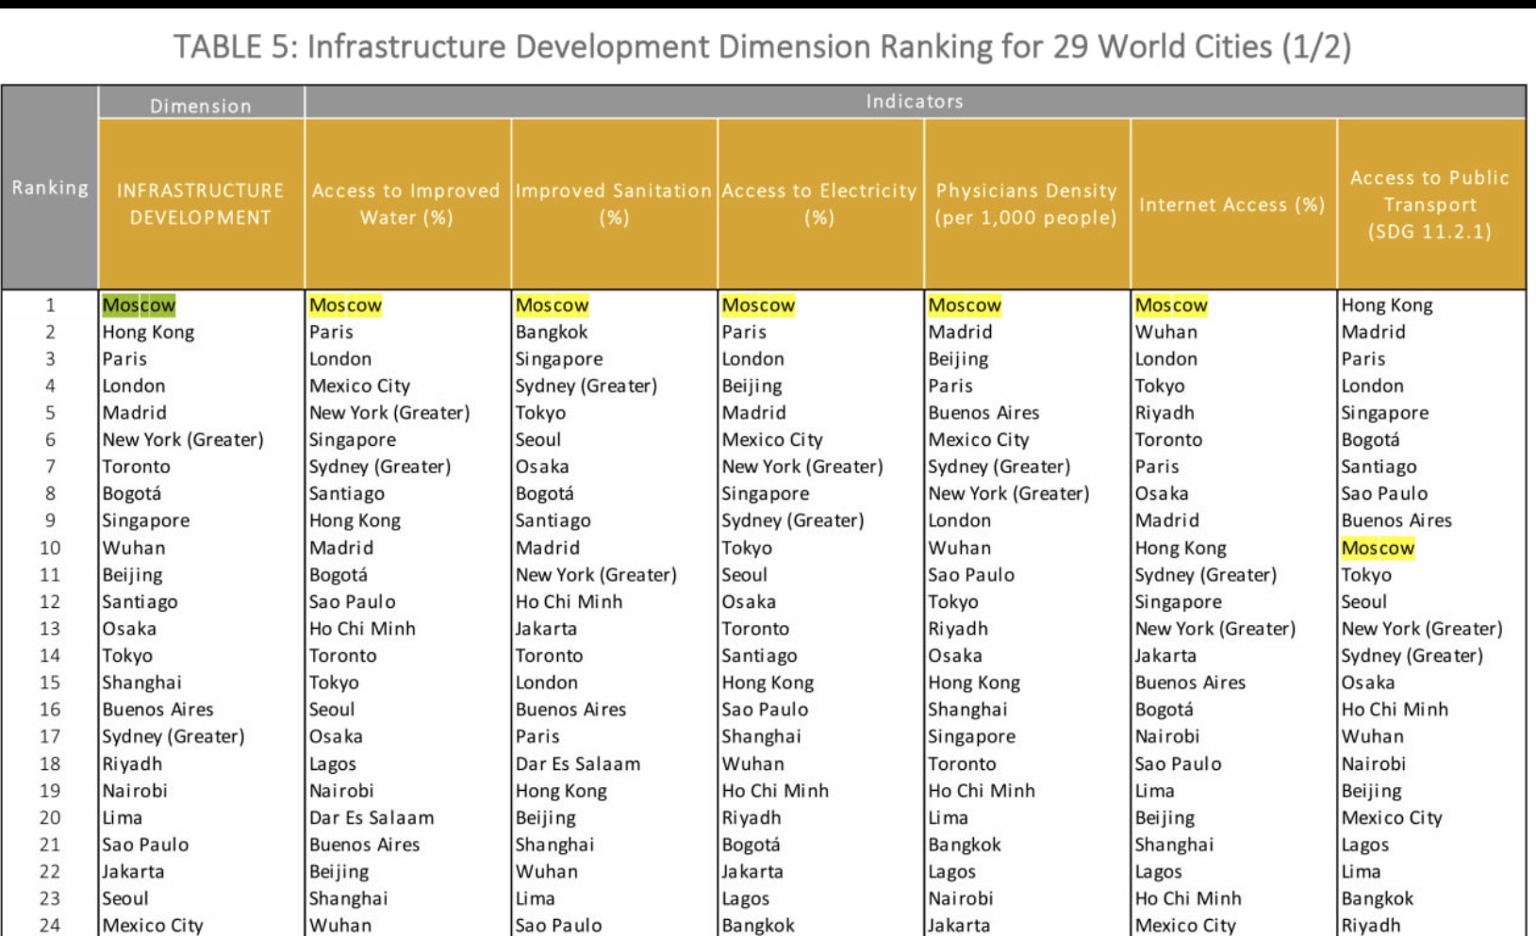This screenshot has height=936, width=1536.
Task: Click Toronto in the Infrastructure Development column
Action: 137,467
